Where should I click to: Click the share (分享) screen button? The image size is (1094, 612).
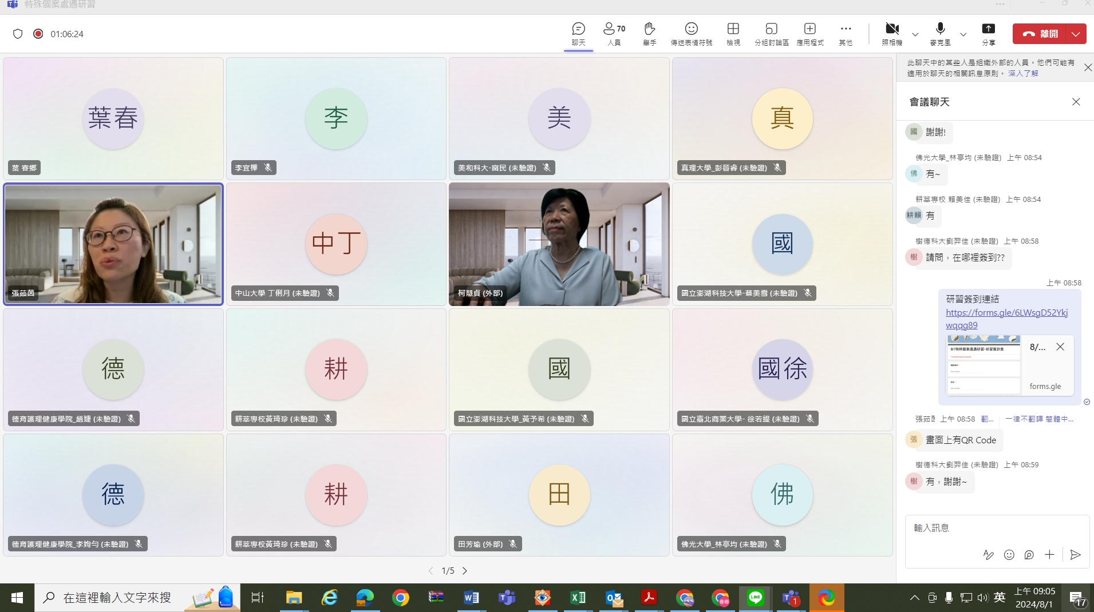988,34
